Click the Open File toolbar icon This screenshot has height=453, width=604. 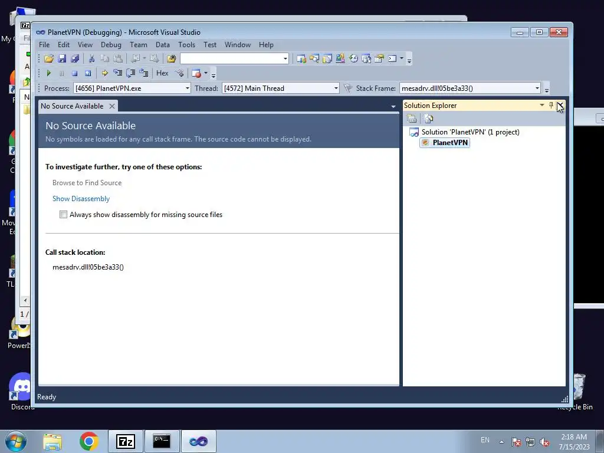click(49, 58)
